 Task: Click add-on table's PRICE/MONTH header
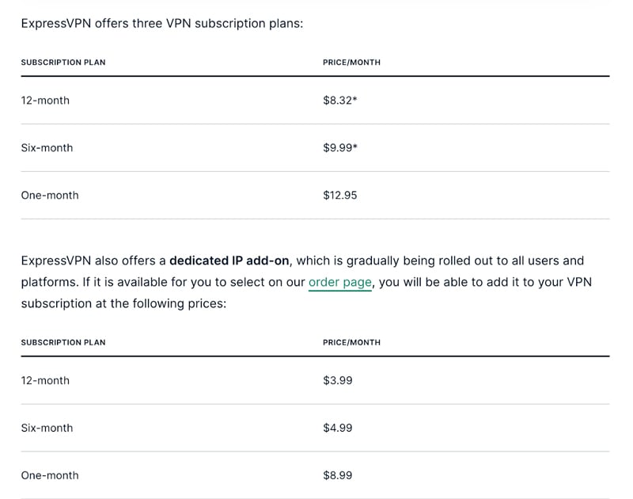(x=351, y=343)
